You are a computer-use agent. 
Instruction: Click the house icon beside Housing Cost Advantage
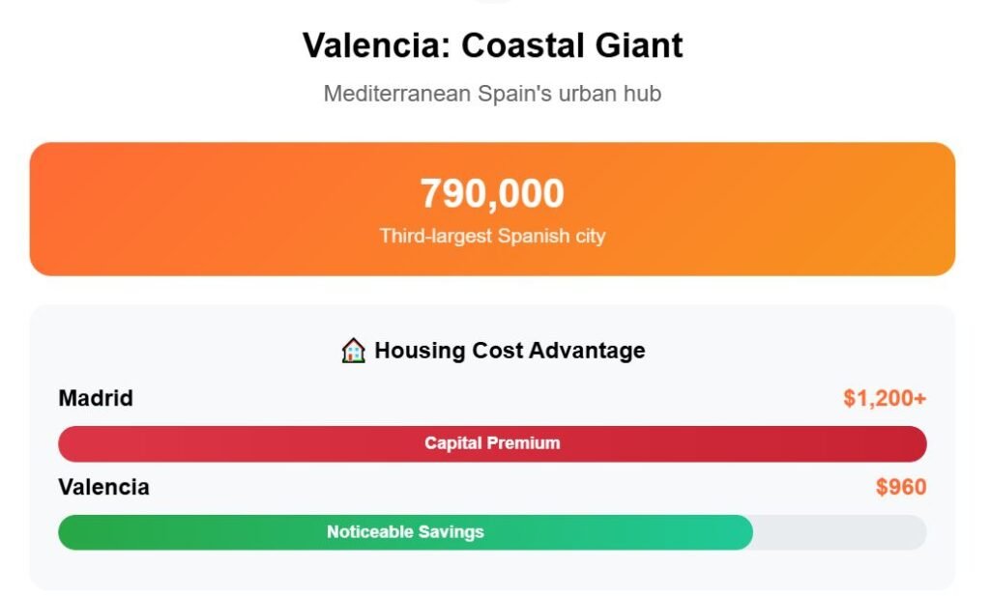click(354, 351)
